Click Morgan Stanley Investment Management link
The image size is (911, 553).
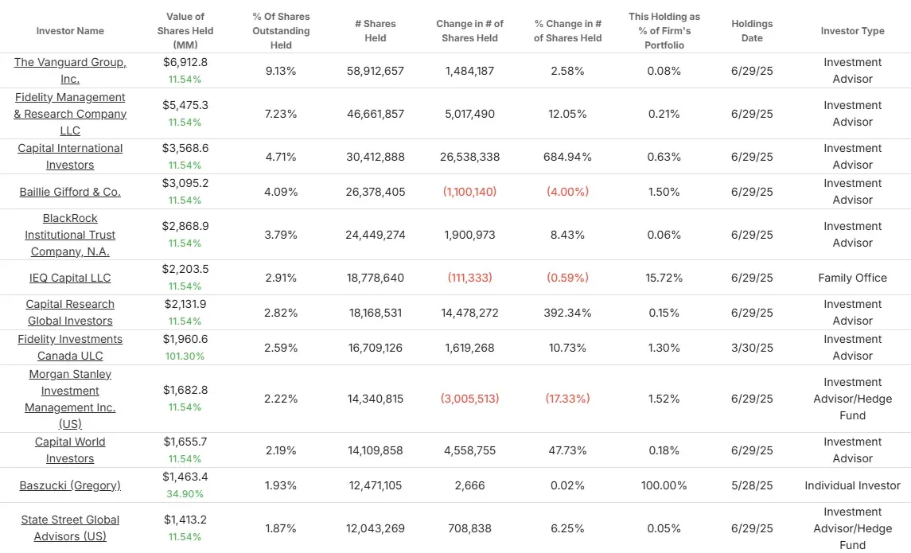[x=70, y=399]
